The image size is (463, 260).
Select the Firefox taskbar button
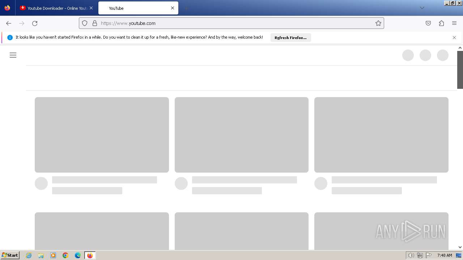90,255
